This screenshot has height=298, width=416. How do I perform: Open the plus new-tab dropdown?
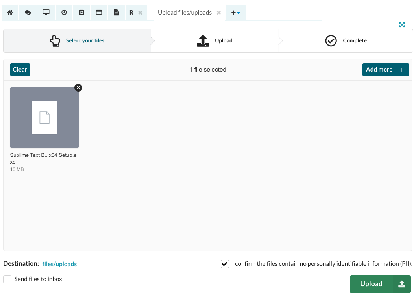(235, 13)
